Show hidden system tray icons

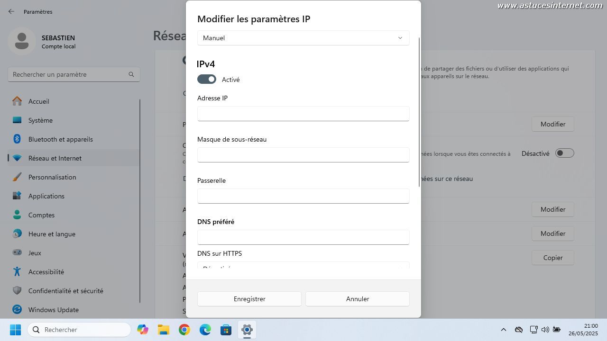tap(504, 330)
